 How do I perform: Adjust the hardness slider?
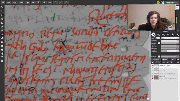pyautogui.click(x=170, y=49)
